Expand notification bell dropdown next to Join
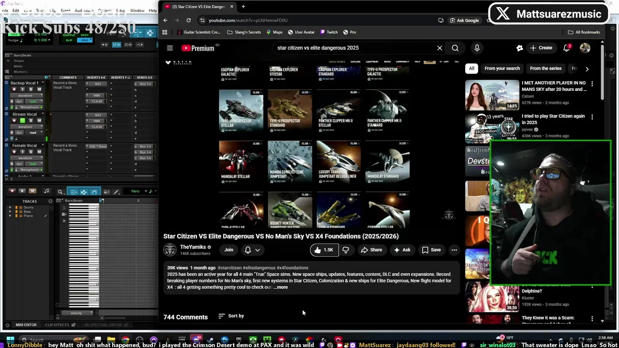The image size is (619, 348). [x=257, y=250]
